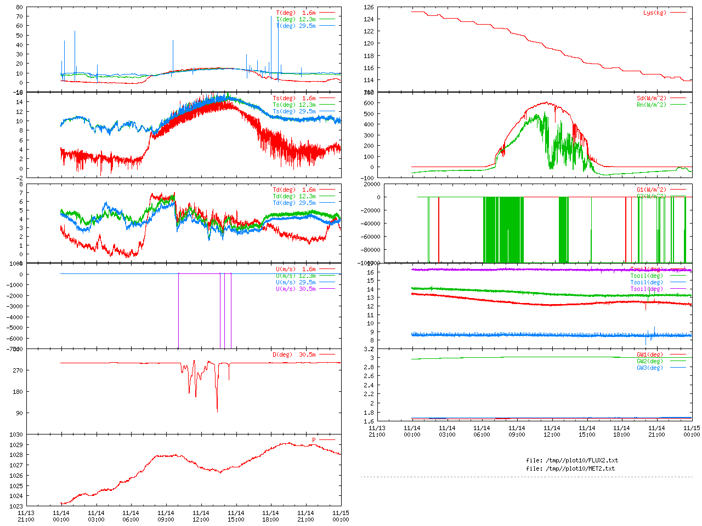The width and height of the screenshot is (702, 526).
Task: Click red line sample beside Lys(kg)
Action: [678, 13]
